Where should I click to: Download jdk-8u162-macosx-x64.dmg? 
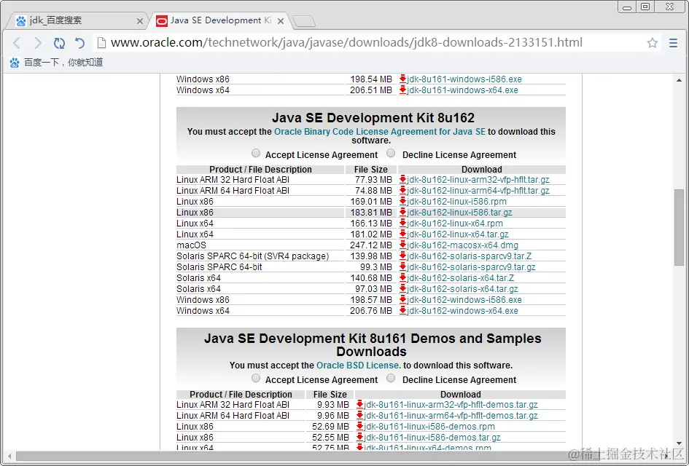(462, 245)
